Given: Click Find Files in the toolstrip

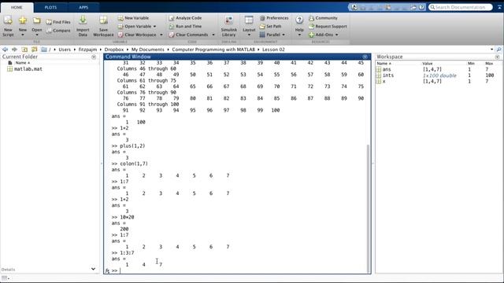Looking at the screenshot, I should (x=58, y=22).
